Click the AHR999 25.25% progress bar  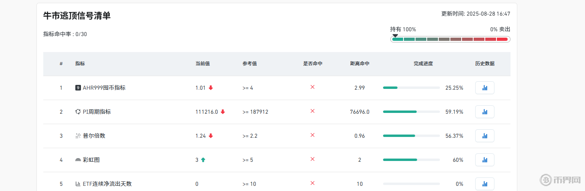tap(411, 88)
